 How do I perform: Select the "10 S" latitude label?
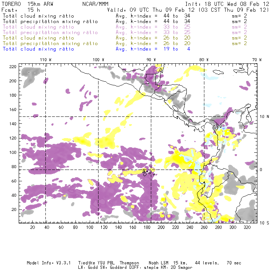tap(264, 223)
